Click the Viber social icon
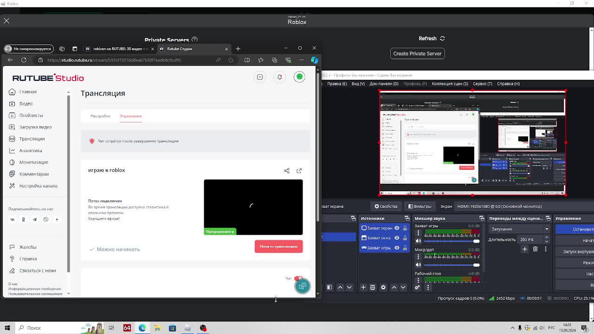594x334 pixels. 46,219
